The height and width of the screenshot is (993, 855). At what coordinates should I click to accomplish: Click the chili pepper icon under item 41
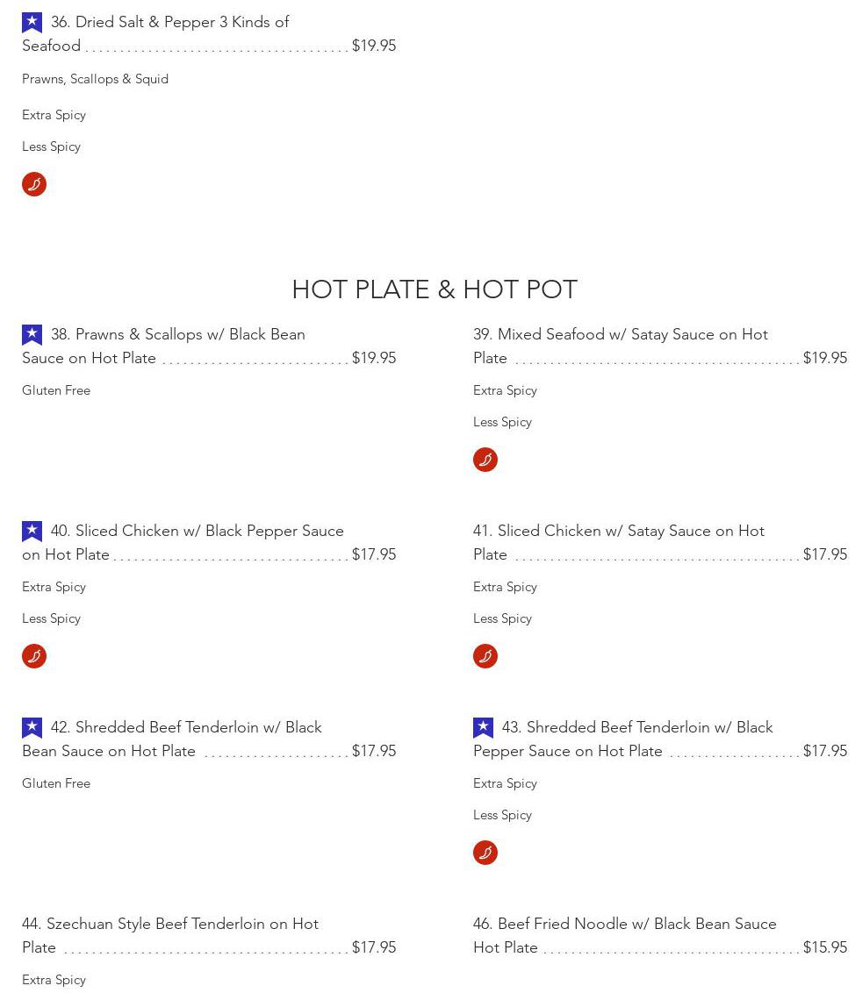click(x=485, y=656)
